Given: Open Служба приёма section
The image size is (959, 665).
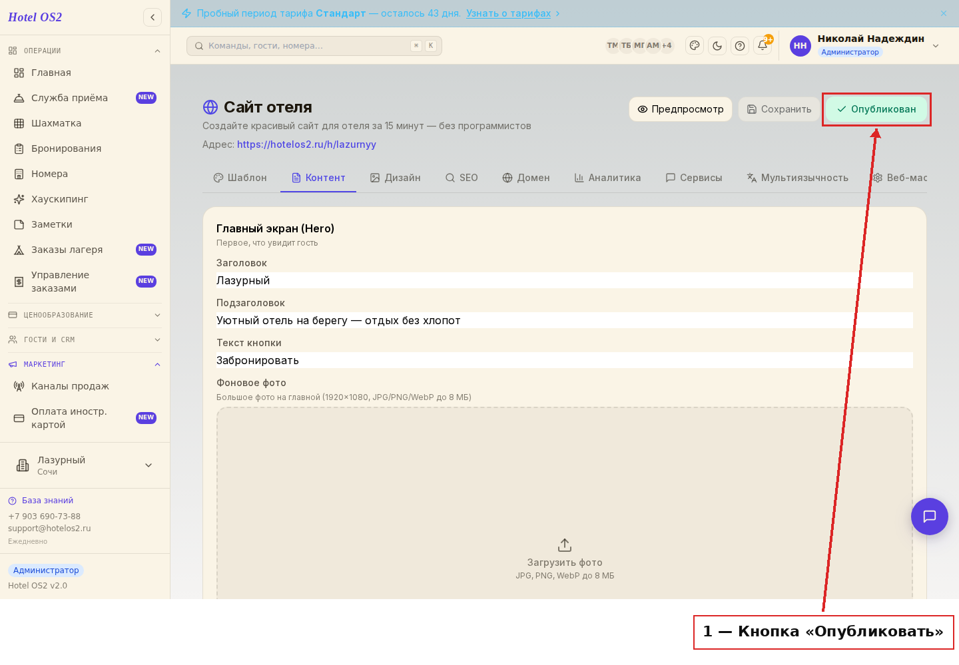Looking at the screenshot, I should (85, 98).
